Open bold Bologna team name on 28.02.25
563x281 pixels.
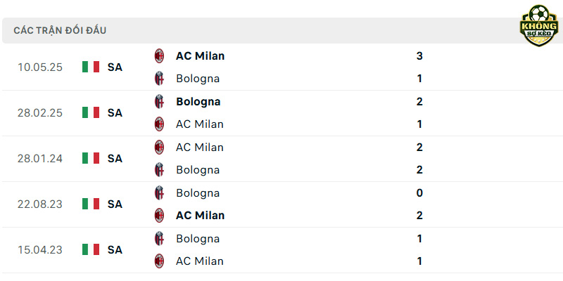pos(198,102)
